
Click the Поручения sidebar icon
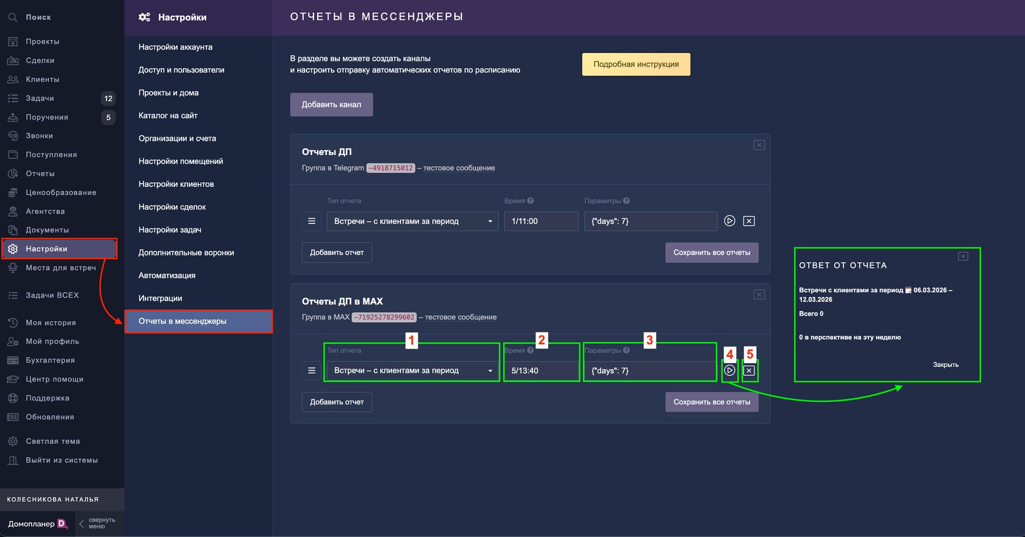(12, 117)
